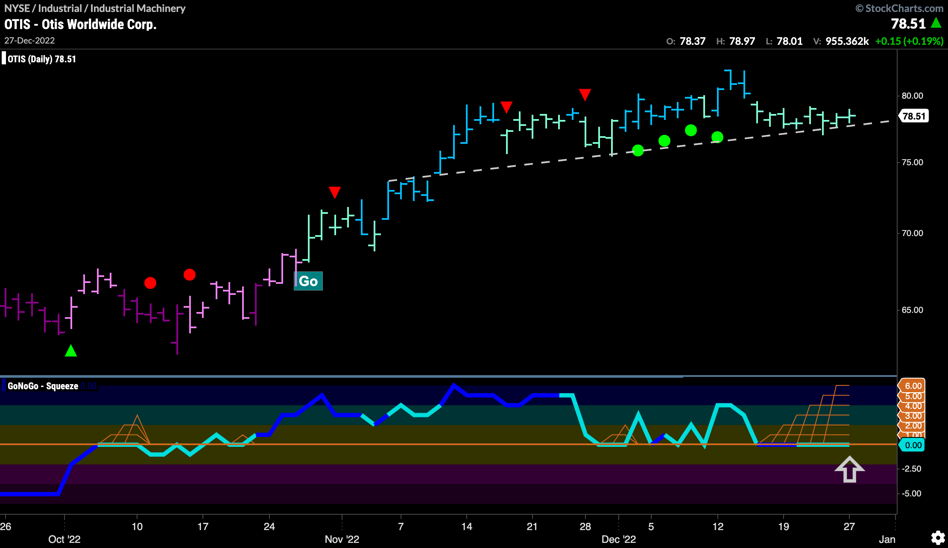Click the red down-triangle marker near Nov 17
Viewport: 948px width, 548px height.
[506, 107]
